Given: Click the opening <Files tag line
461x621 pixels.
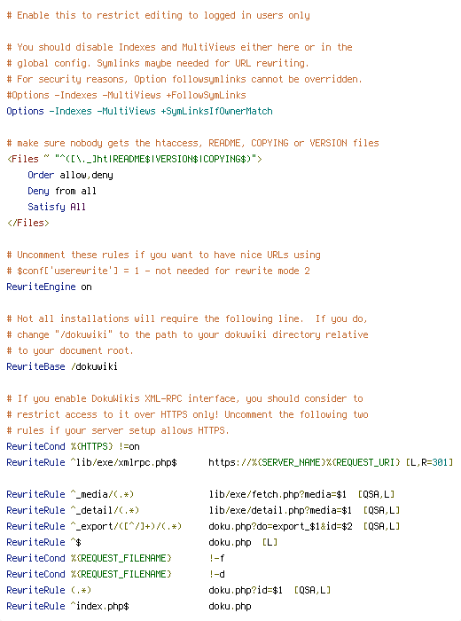Looking at the screenshot, I should tap(135, 159).
